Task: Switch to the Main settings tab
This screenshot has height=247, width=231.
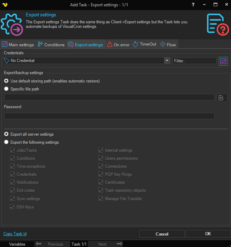Action: point(18,45)
